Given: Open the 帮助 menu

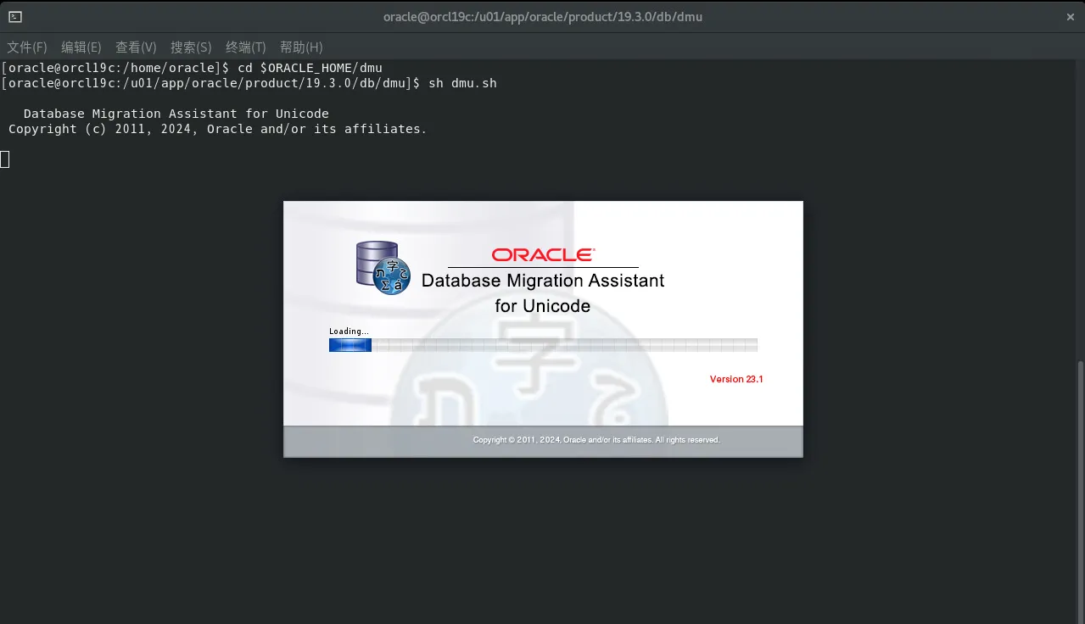Looking at the screenshot, I should click(299, 47).
